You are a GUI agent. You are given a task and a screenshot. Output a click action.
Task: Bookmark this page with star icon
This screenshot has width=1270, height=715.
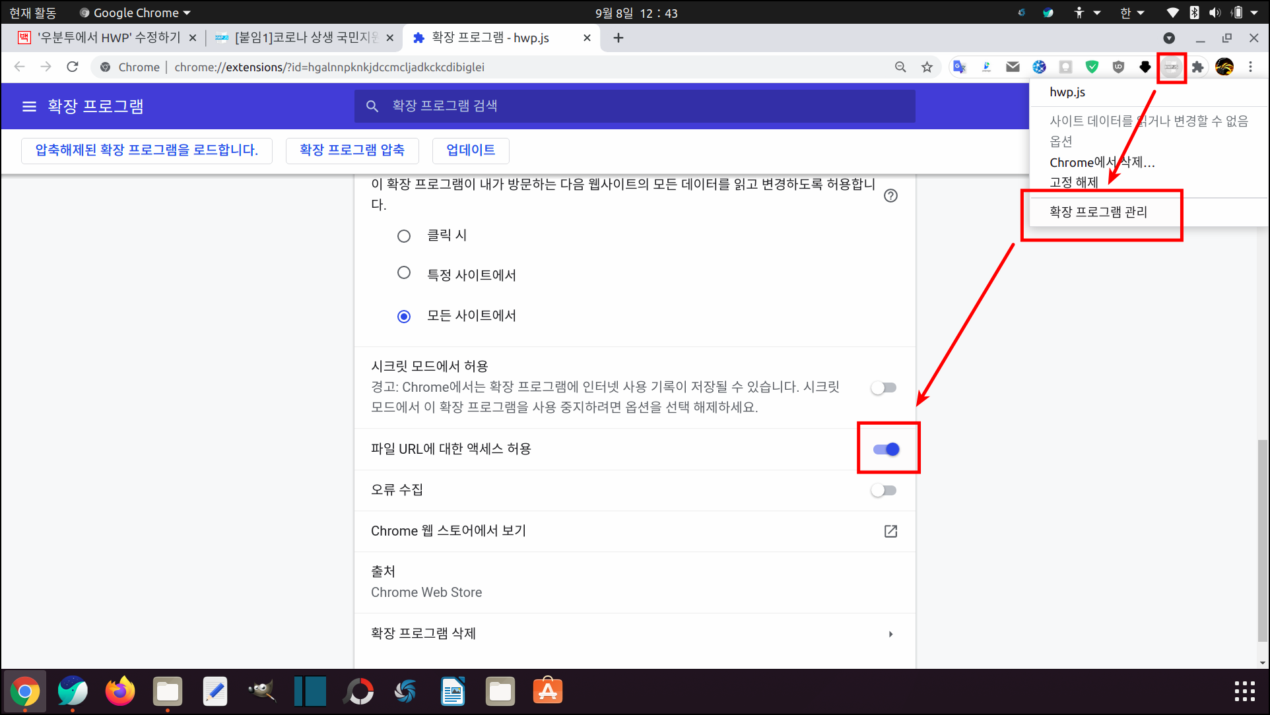tap(927, 67)
